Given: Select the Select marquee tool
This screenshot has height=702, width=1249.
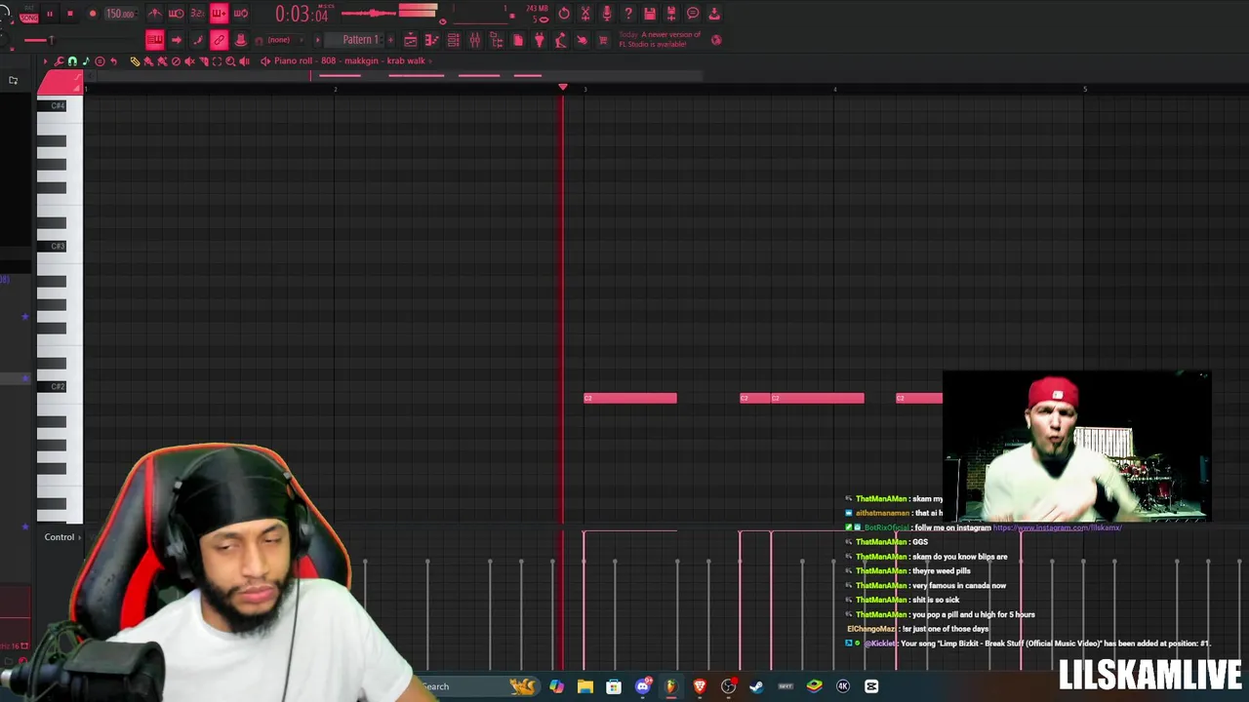Looking at the screenshot, I should tap(217, 61).
